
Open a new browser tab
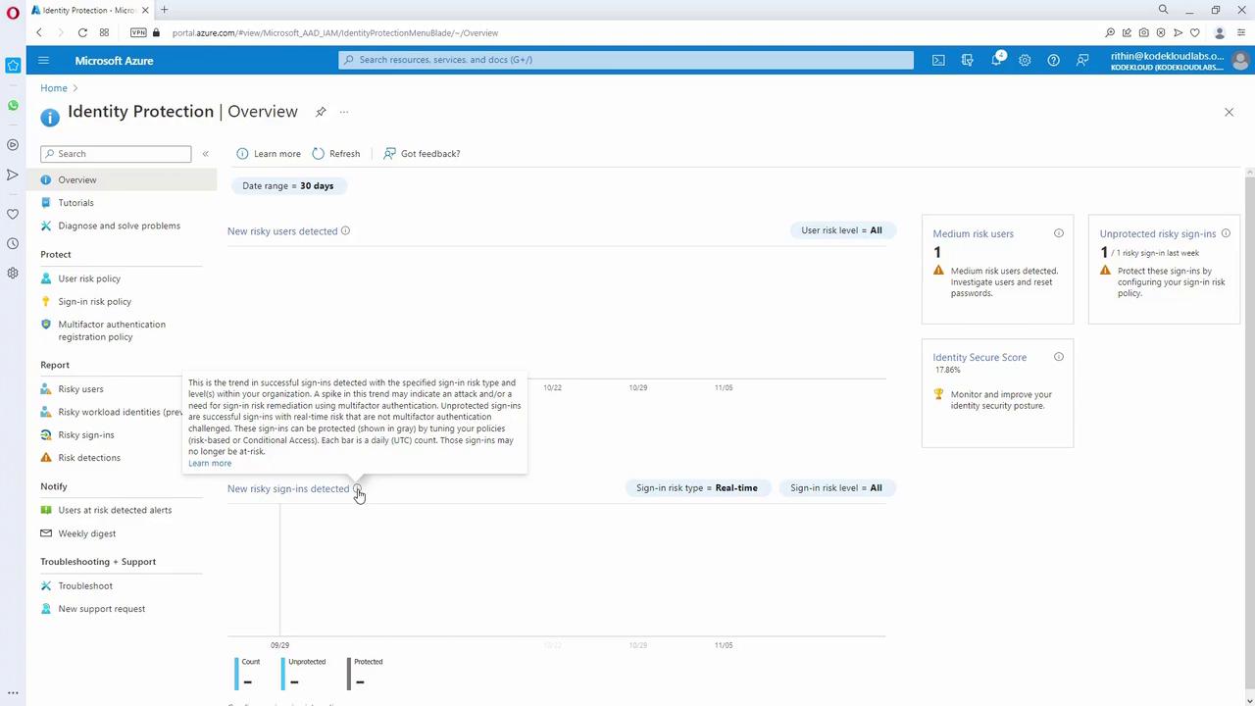pyautogui.click(x=164, y=10)
